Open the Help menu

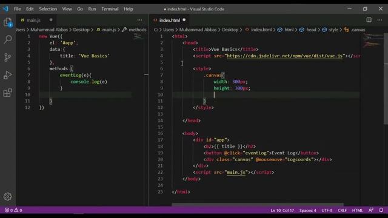[128, 9]
